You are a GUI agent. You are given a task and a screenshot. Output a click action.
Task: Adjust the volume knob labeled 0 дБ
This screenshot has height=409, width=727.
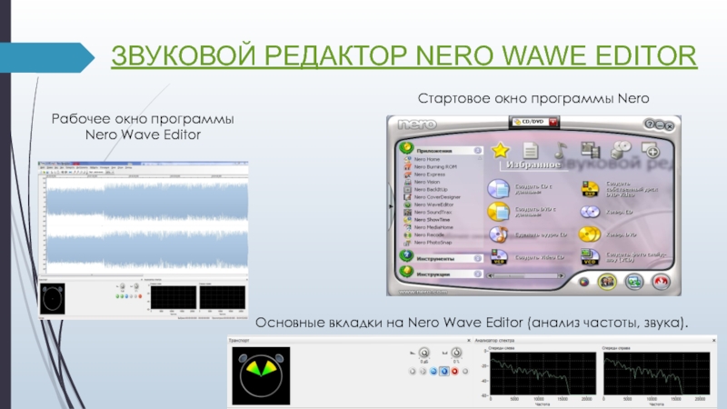click(423, 354)
